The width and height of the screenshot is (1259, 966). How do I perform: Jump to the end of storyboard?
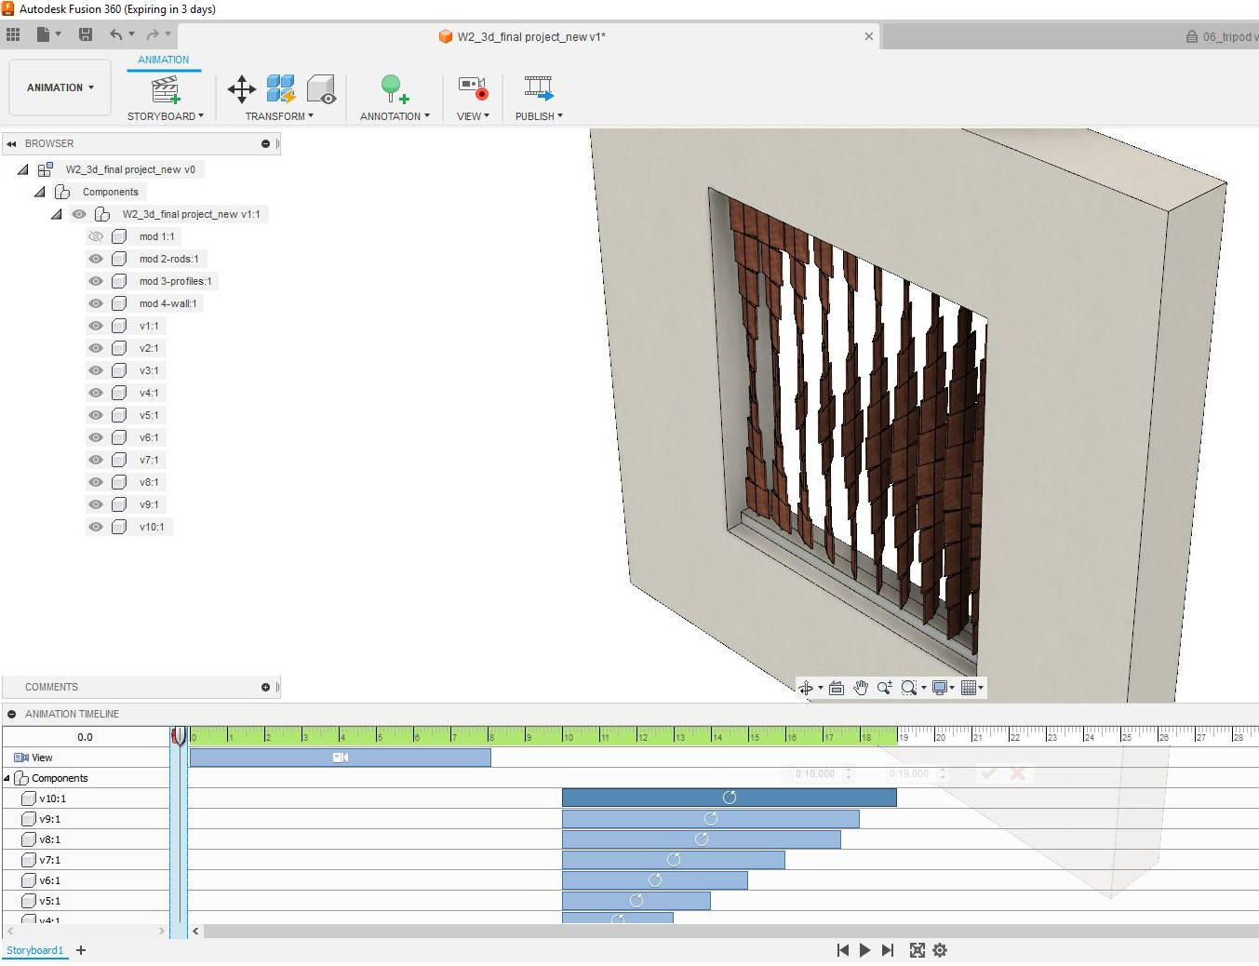point(888,950)
